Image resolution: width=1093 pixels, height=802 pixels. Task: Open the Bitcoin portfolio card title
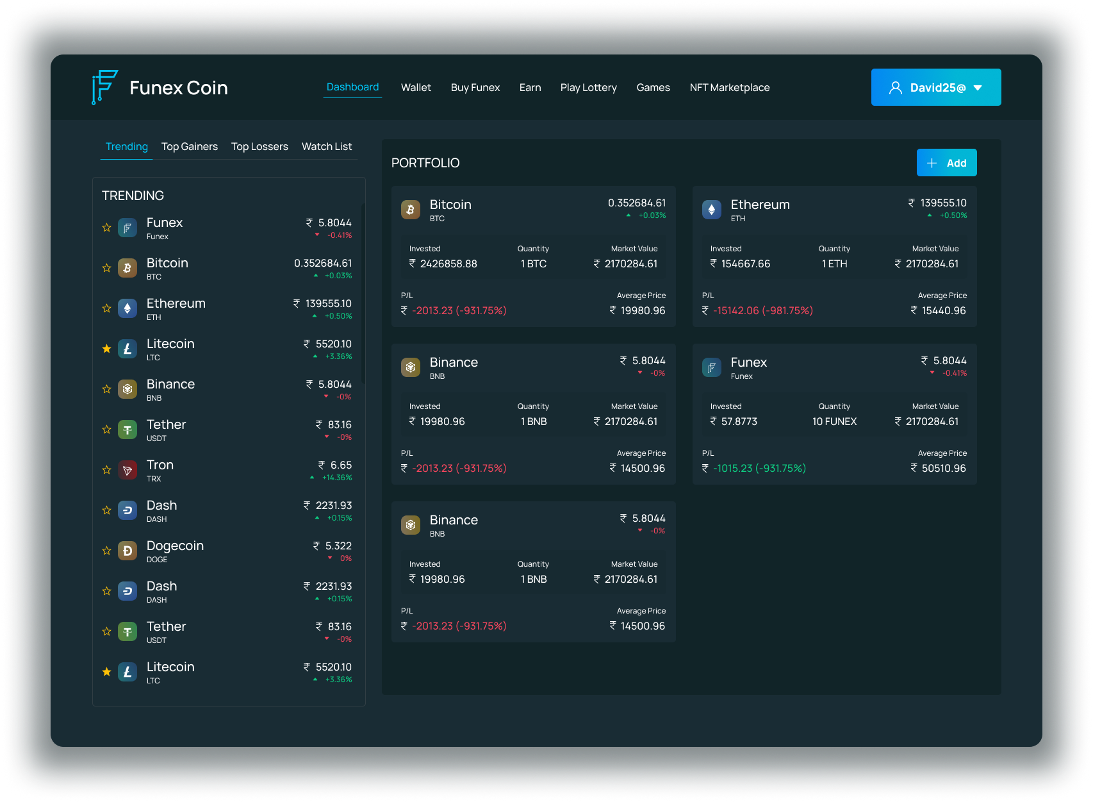450,205
